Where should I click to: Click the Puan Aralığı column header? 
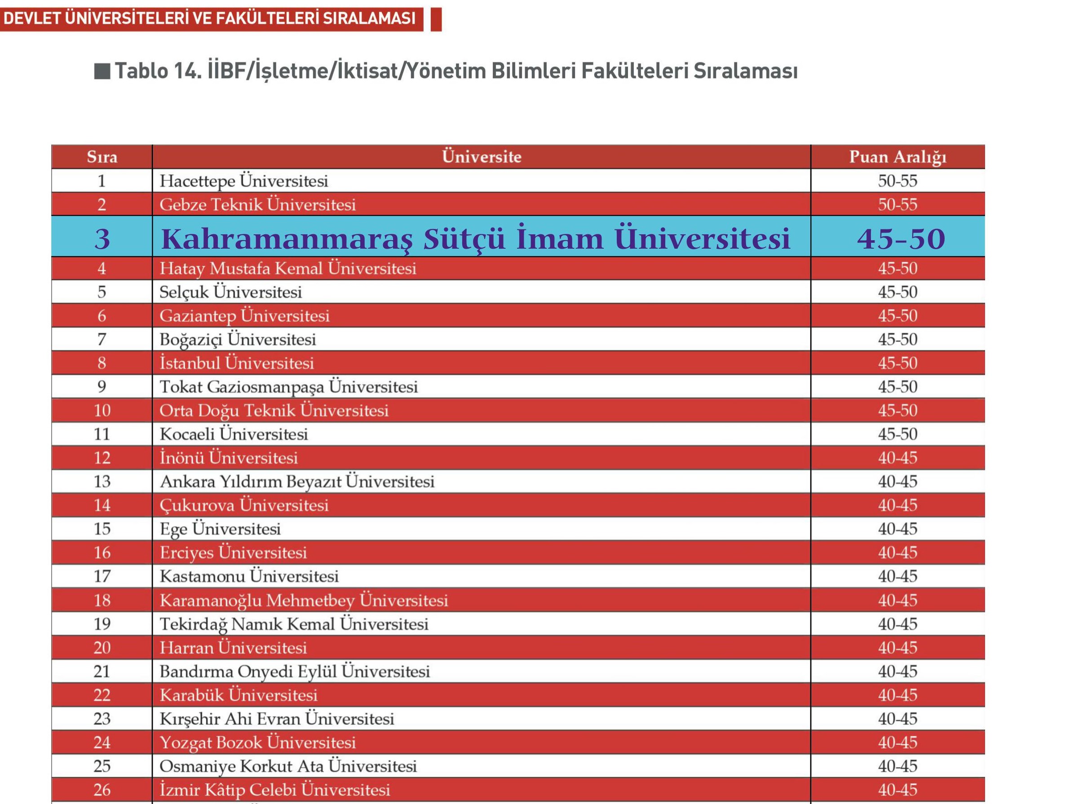pyautogui.click(x=897, y=157)
